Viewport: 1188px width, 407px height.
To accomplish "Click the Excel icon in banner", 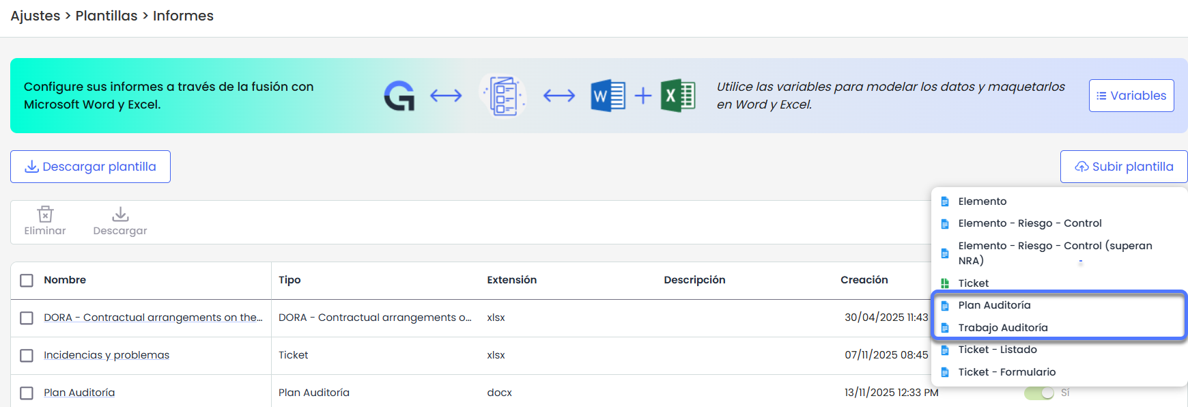I will [x=677, y=96].
